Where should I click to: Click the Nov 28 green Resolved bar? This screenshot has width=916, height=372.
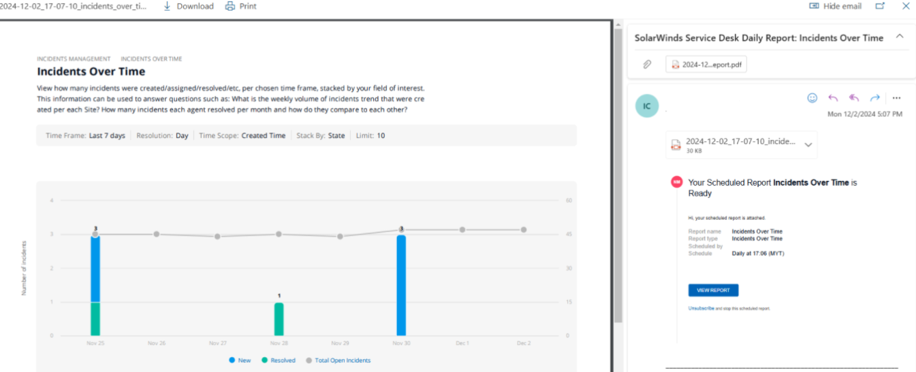tap(279, 319)
